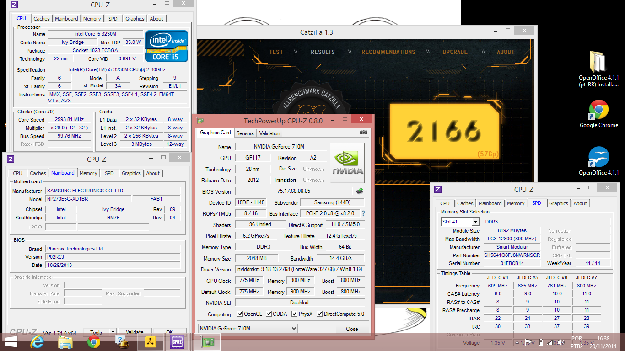625x351 pixels.
Task: Open the Graphics tab in CPU-Z Mainboard window
Action: [131, 173]
